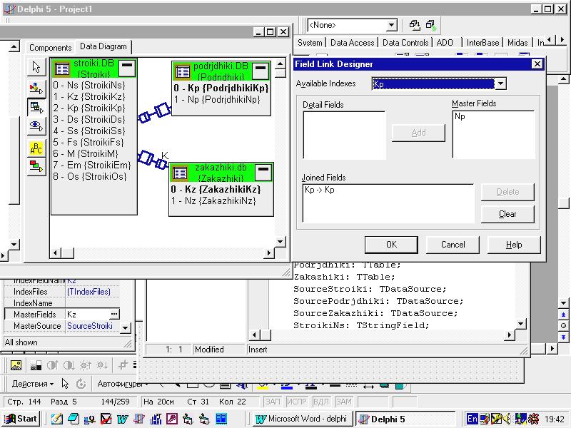This screenshot has height=428, width=571.
Task: Click the zakazhiki.db table icon
Action: point(180,173)
